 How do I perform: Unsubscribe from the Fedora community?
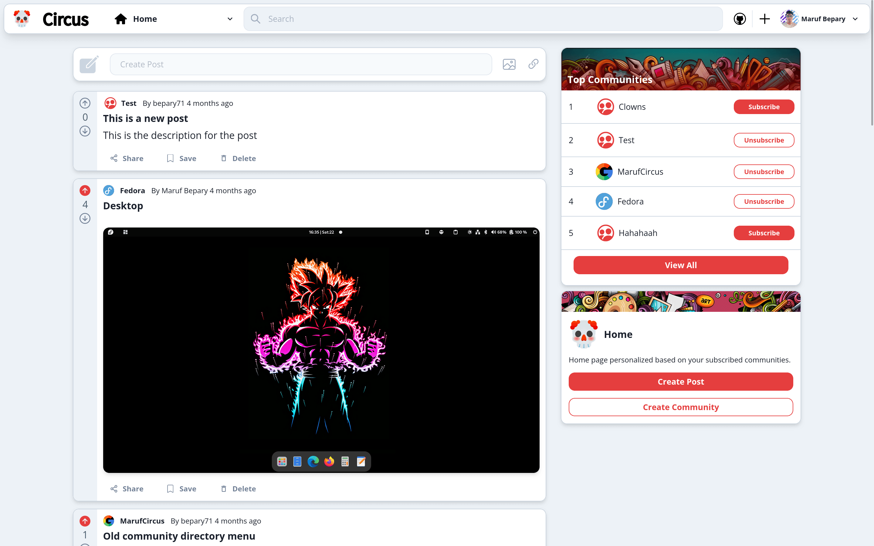point(764,201)
